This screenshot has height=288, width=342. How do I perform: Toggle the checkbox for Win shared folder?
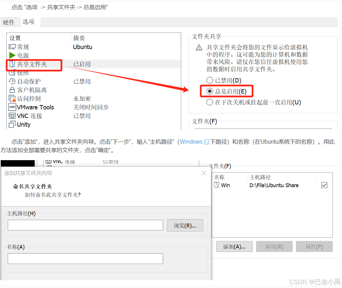point(324,185)
